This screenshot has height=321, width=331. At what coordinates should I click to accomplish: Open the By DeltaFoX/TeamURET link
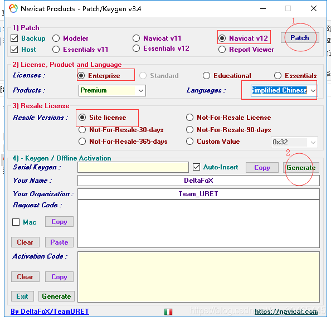tap(50, 312)
